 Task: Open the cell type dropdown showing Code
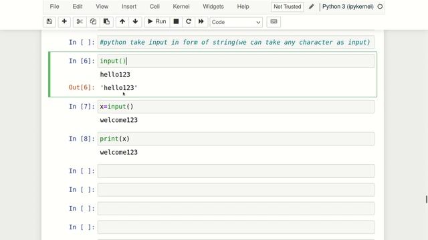tap(236, 22)
